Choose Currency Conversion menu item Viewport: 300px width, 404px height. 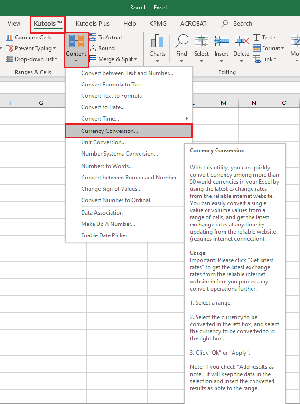[129, 131]
